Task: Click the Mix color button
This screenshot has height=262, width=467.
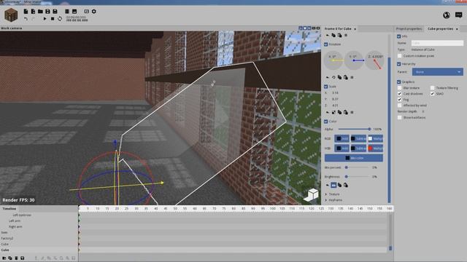Action: pyautogui.click(x=354, y=158)
